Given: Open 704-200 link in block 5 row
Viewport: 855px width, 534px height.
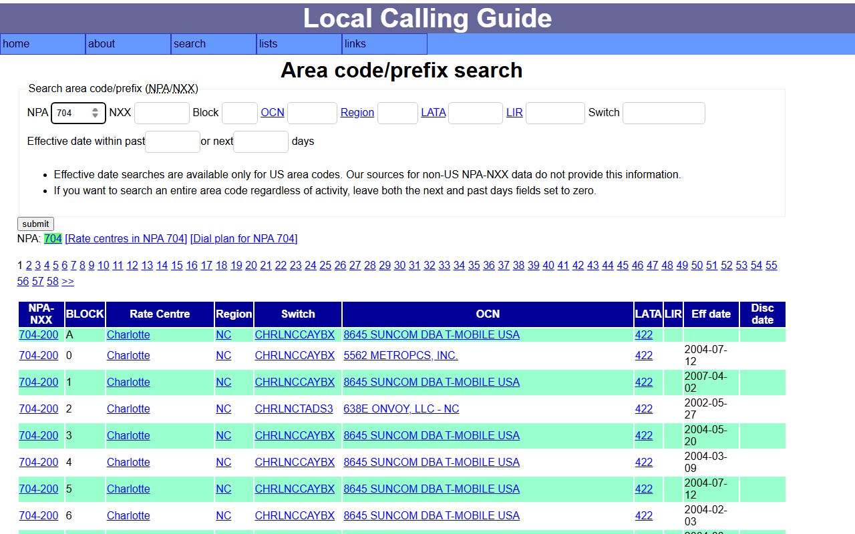Looking at the screenshot, I should tap(39, 489).
